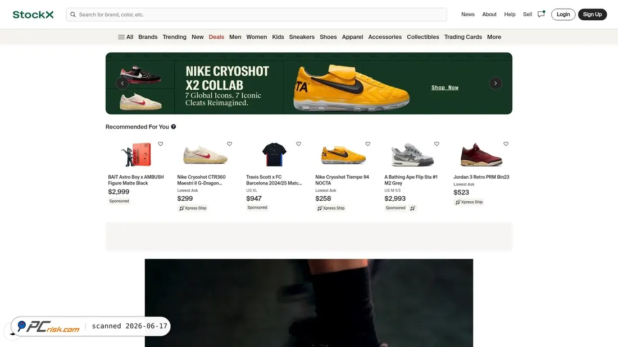Viewport: 618px width, 347px height.
Task: Click Xpress Ship badge under $258
Action: click(331, 208)
